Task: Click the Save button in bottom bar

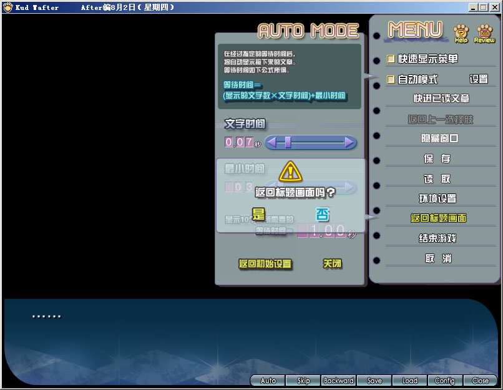Action: [x=374, y=381]
